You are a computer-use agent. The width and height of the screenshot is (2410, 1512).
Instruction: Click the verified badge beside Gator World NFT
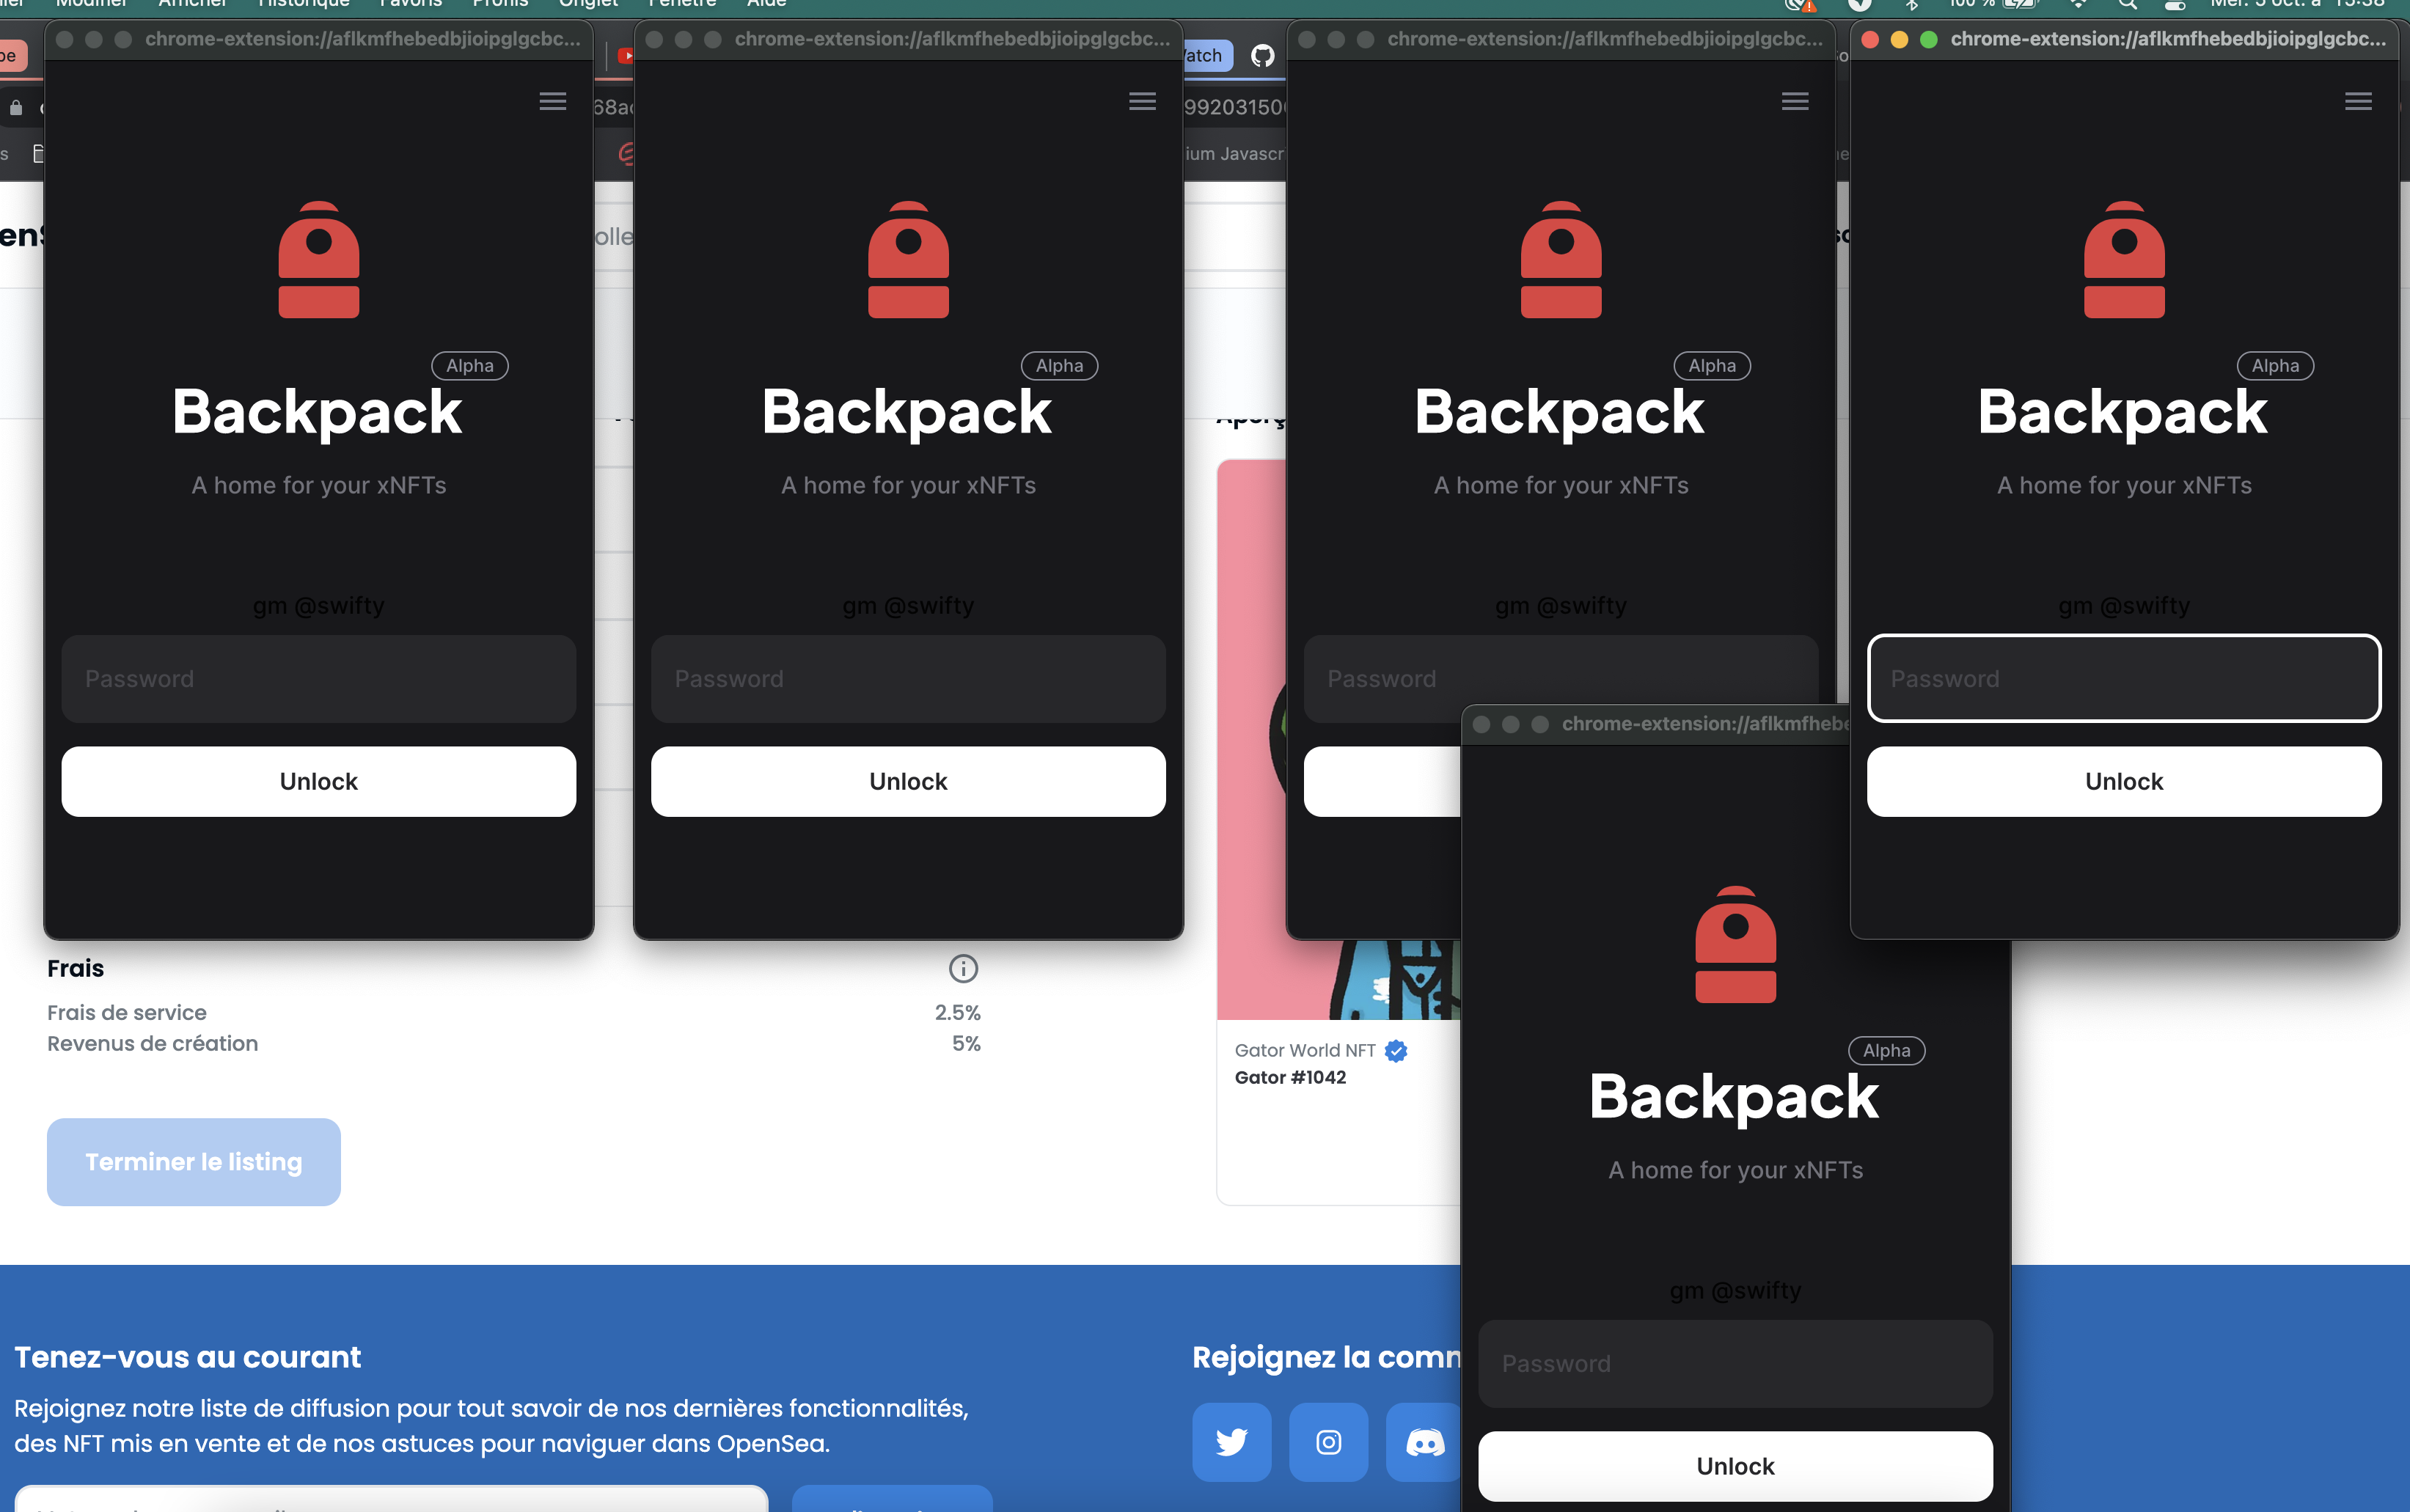(1394, 1050)
